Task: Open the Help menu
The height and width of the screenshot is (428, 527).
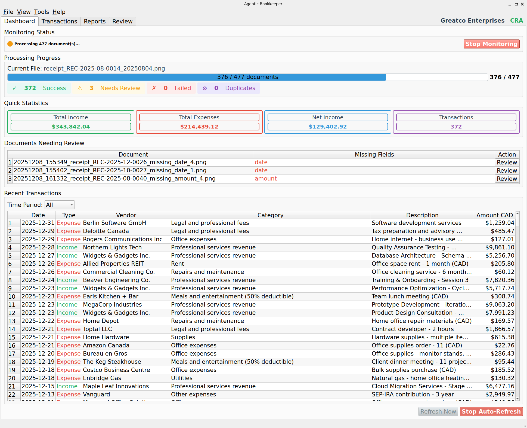Action: click(x=59, y=12)
